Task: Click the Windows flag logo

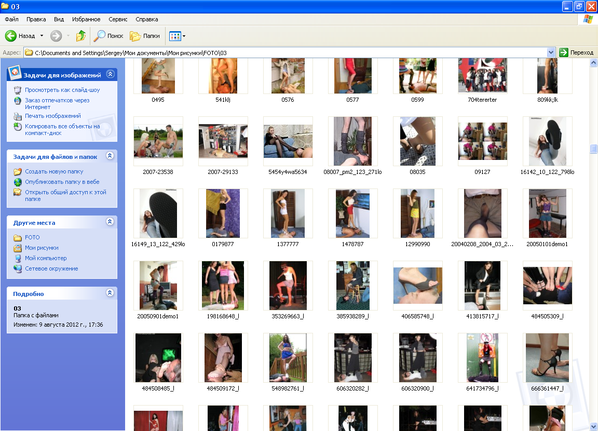Action: point(588,19)
